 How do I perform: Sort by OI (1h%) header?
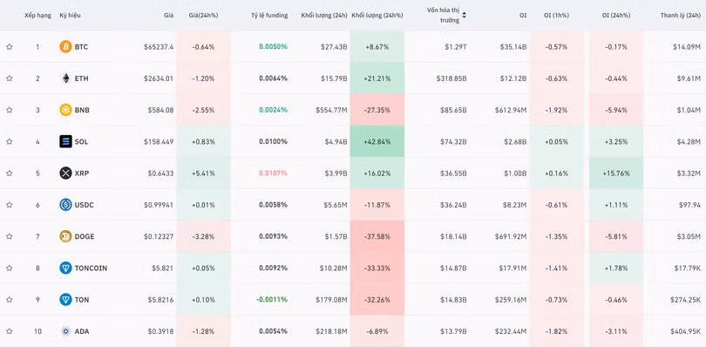click(556, 16)
